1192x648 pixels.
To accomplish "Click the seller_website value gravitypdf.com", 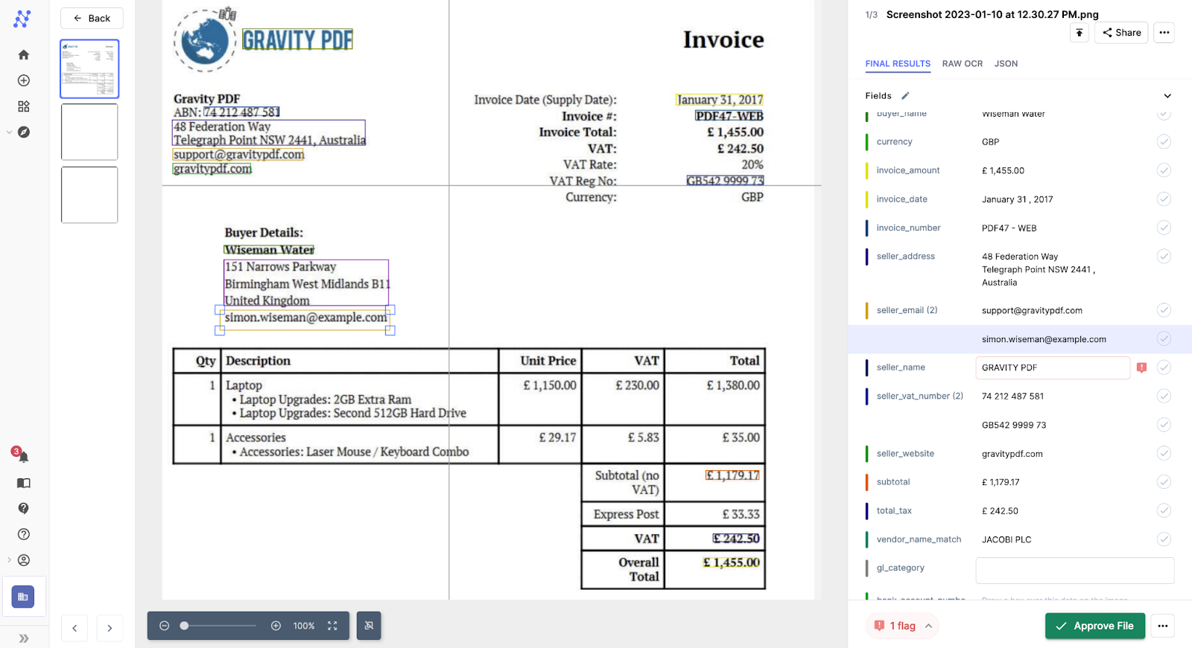I will pos(1012,454).
